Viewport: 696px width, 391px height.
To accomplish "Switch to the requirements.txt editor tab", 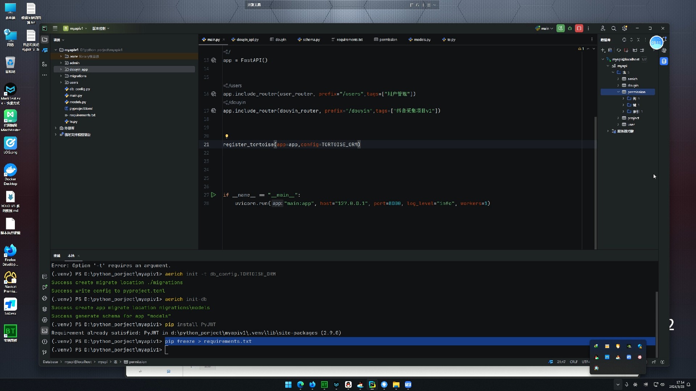I will pos(347,40).
